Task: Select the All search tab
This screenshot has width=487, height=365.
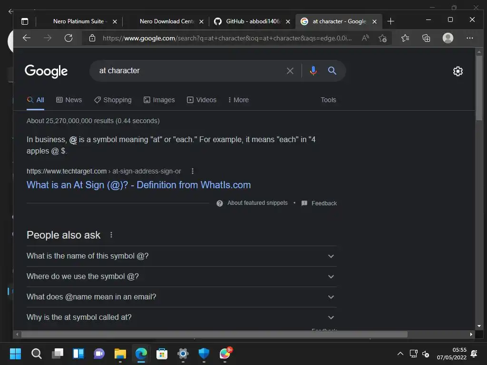Action: click(x=35, y=100)
